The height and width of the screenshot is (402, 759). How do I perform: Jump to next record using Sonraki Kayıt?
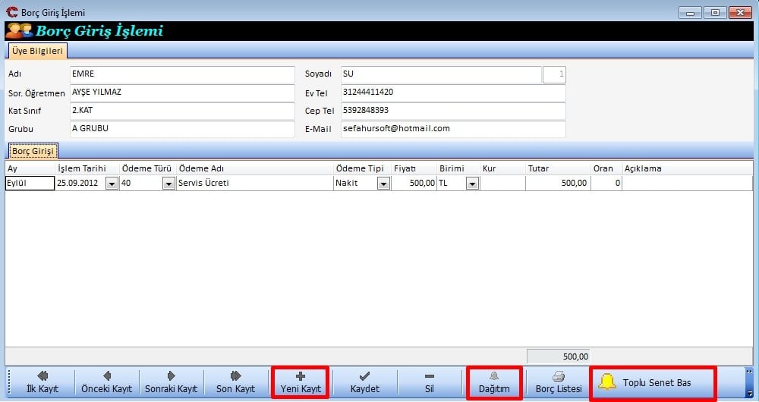(171, 382)
